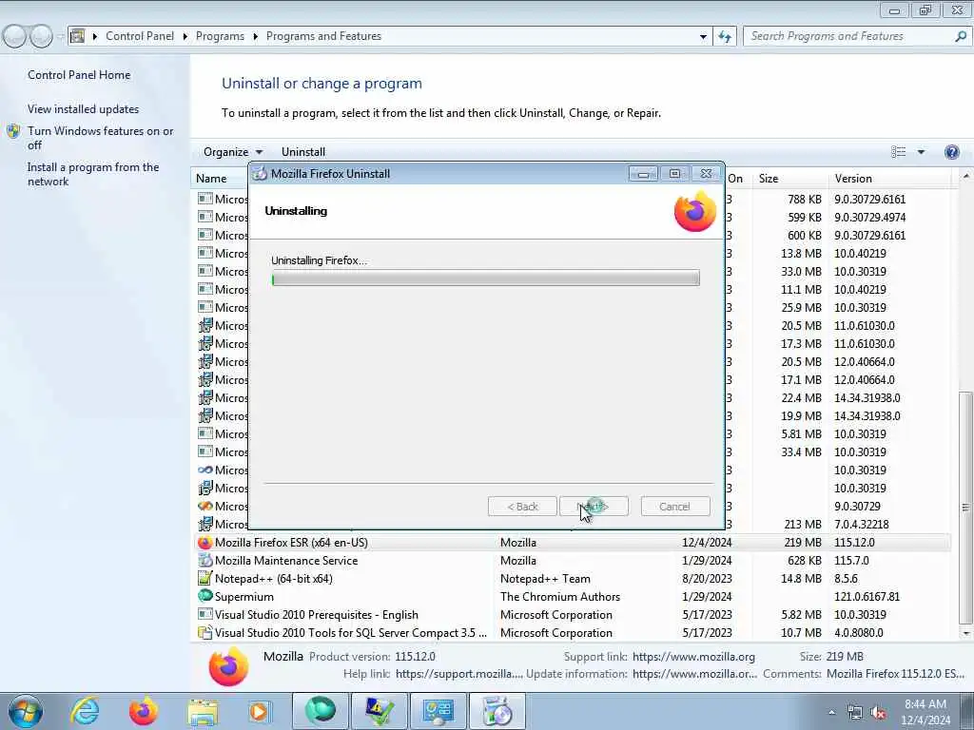974x730 pixels.
Task: Expand Control Panel breadcrumb arrow
Action: click(185, 36)
